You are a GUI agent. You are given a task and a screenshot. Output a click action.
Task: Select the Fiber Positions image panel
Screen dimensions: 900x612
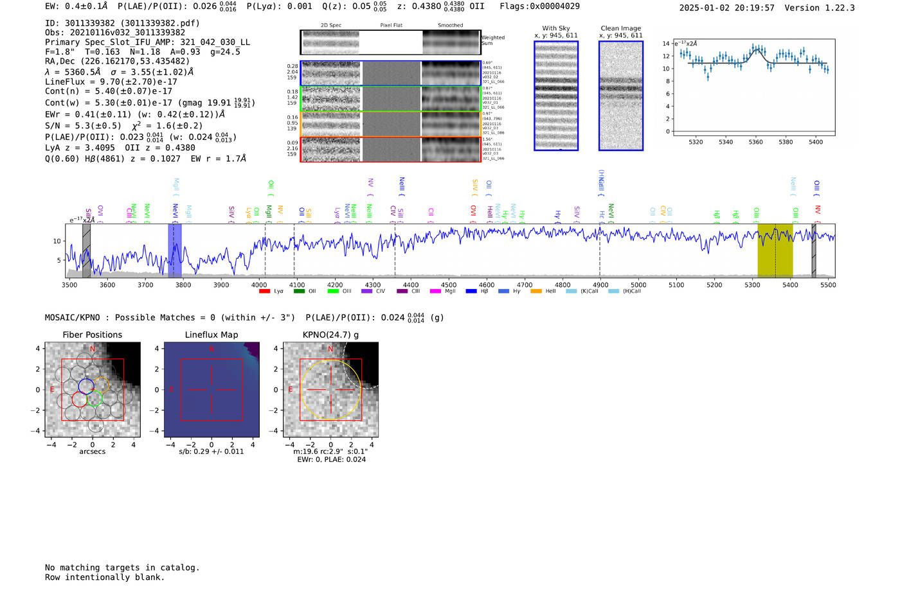(x=93, y=390)
